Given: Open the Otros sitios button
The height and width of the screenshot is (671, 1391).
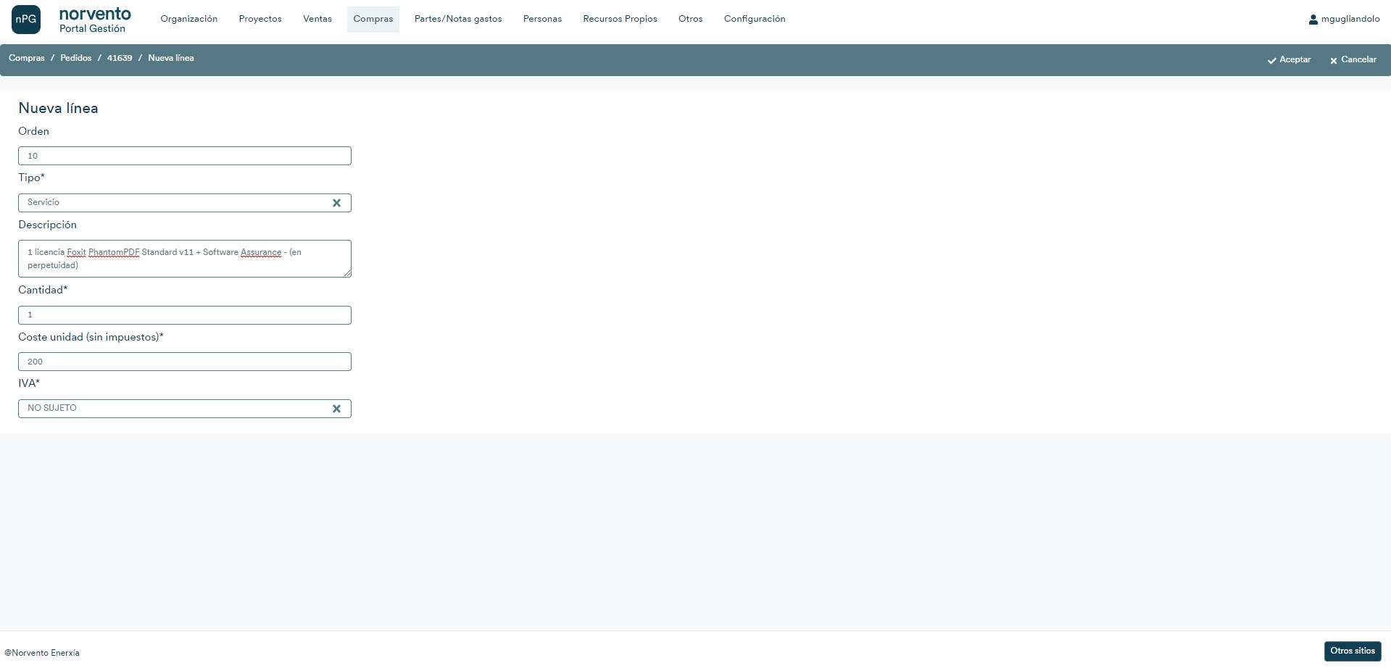Looking at the screenshot, I should click(1353, 651).
